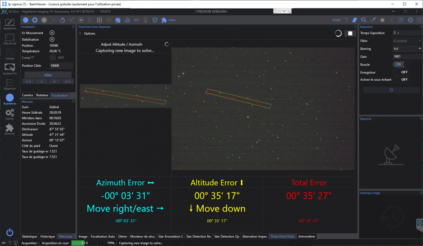Switch to the Aberration Inspector tab
Image resolution: width=423 pixels, height=246 pixels.
[x=254, y=236]
